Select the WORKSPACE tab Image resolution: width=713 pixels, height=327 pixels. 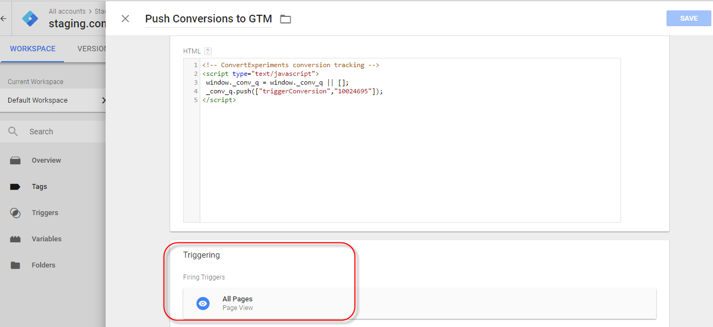[32, 49]
